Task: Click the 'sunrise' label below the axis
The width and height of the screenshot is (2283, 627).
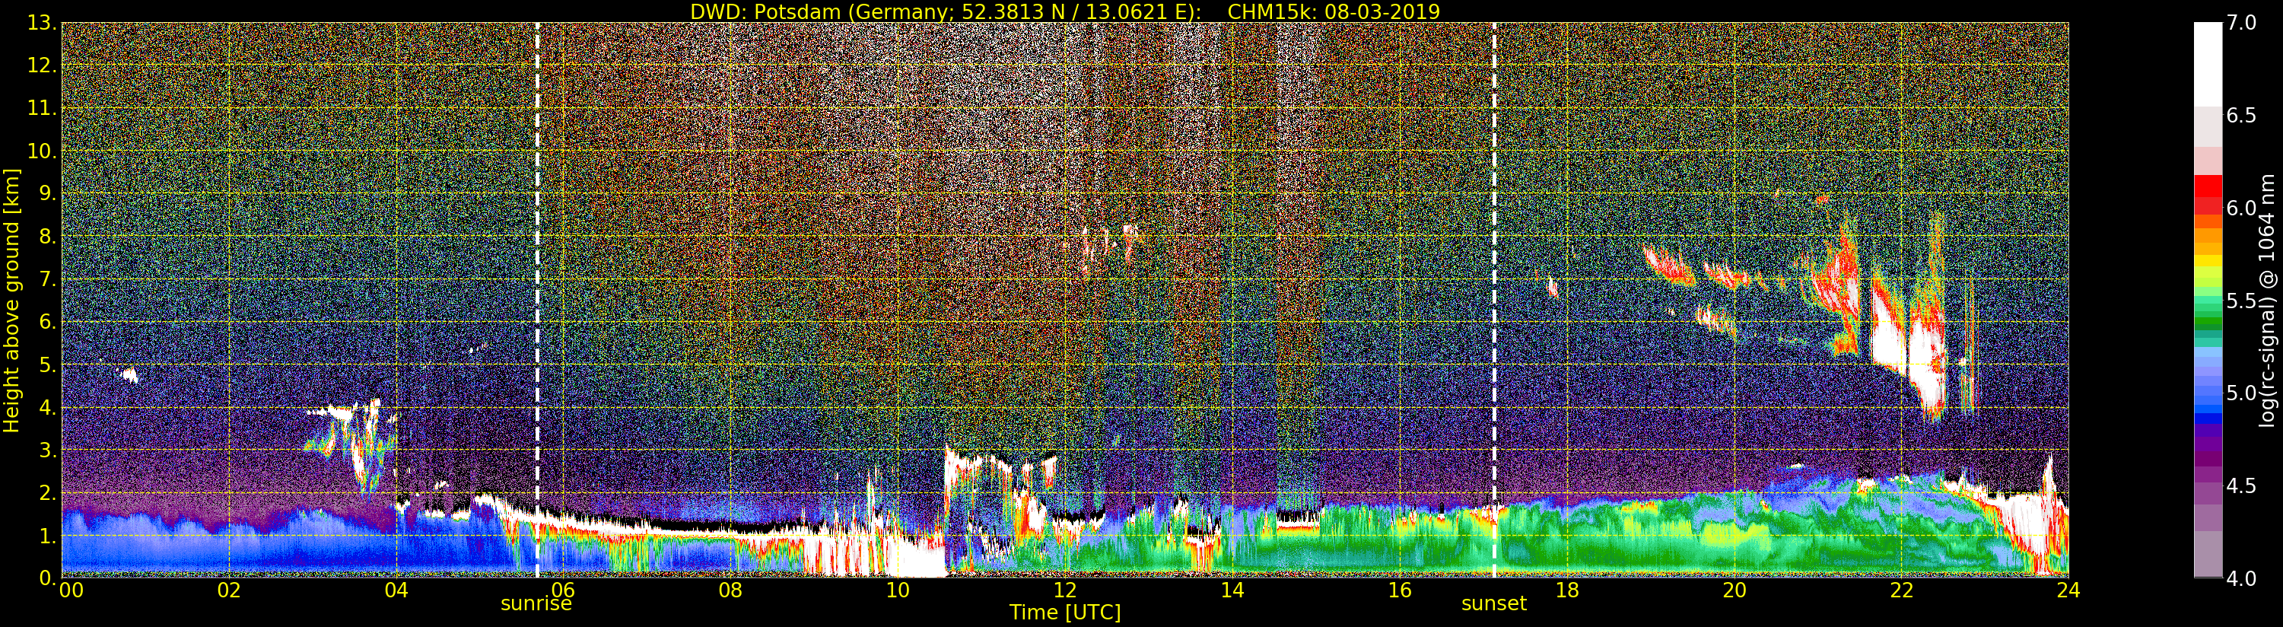Action: tap(536, 604)
